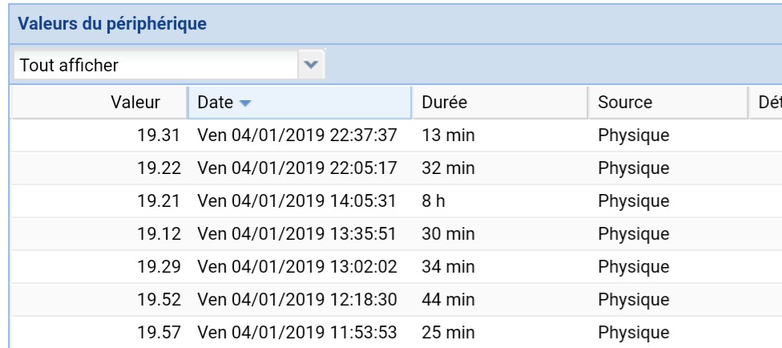Sort by the Durée column header
This screenshot has height=348, width=782.
click(x=444, y=103)
